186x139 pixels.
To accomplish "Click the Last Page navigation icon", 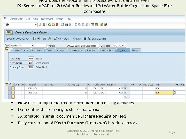I will 87,25.
